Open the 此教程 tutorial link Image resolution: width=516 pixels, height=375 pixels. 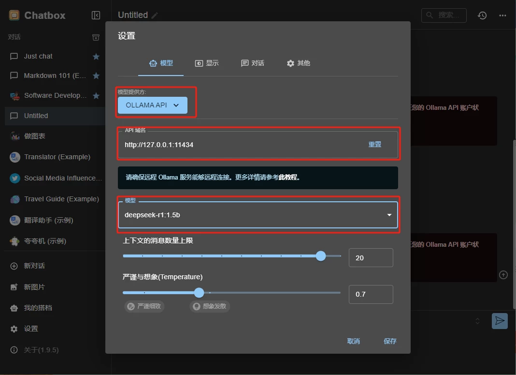pyautogui.click(x=289, y=178)
